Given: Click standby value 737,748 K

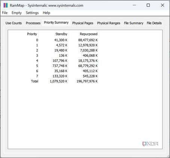Looking at the screenshot, I should coord(60,66).
